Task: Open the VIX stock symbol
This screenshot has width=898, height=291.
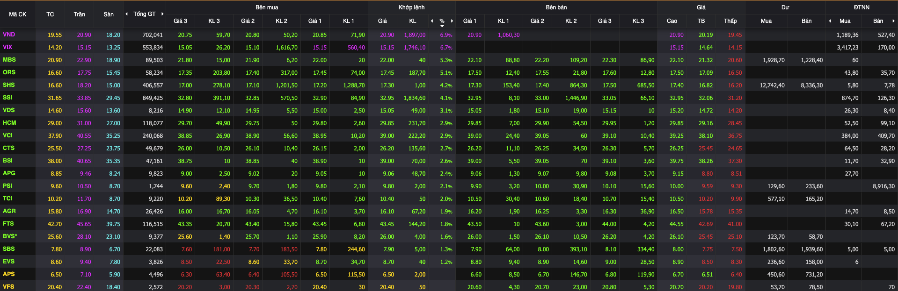Action: click(x=7, y=47)
